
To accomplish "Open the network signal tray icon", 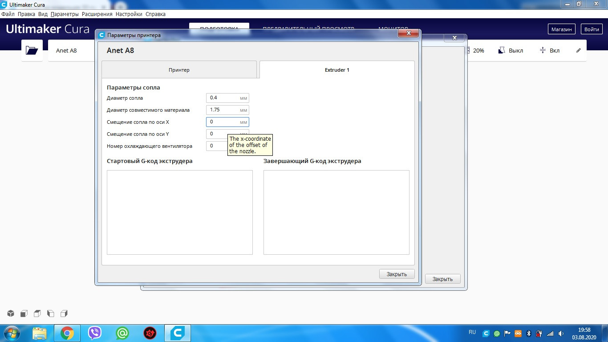I will coord(550,333).
